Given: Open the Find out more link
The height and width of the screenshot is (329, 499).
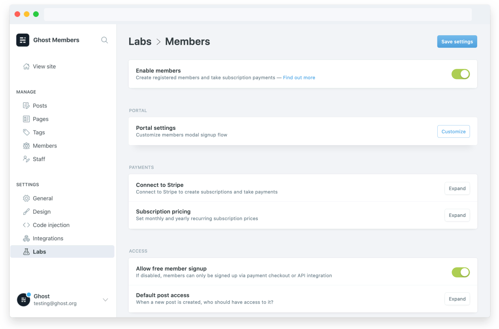Looking at the screenshot, I should pos(299,77).
